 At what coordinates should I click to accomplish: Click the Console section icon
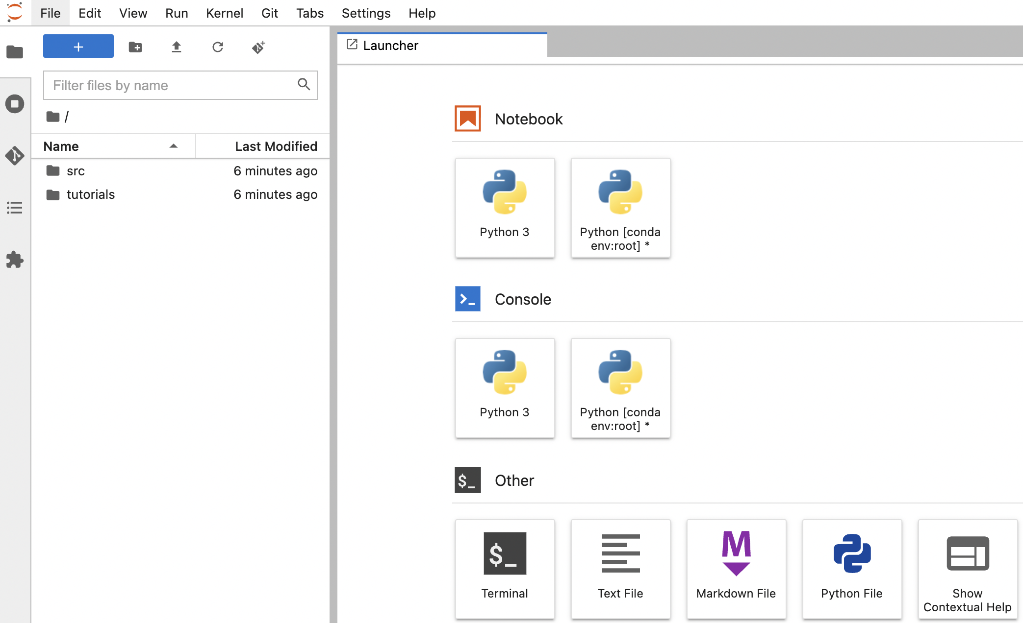pyautogui.click(x=468, y=299)
